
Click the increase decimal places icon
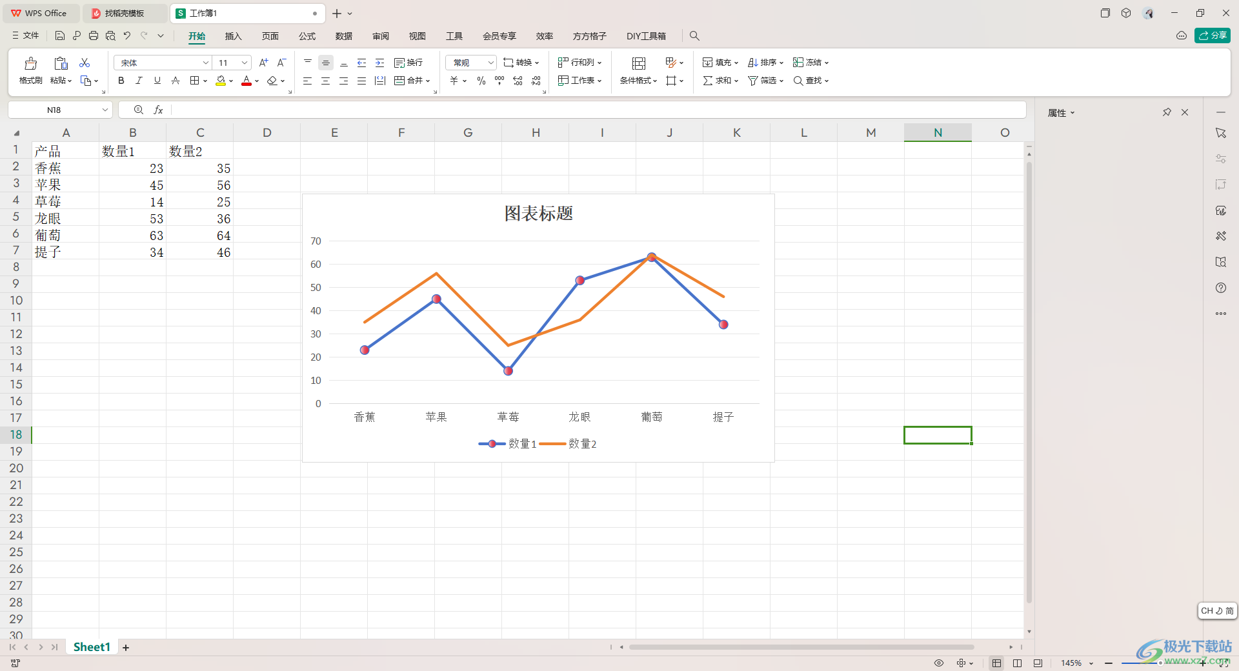tap(518, 81)
